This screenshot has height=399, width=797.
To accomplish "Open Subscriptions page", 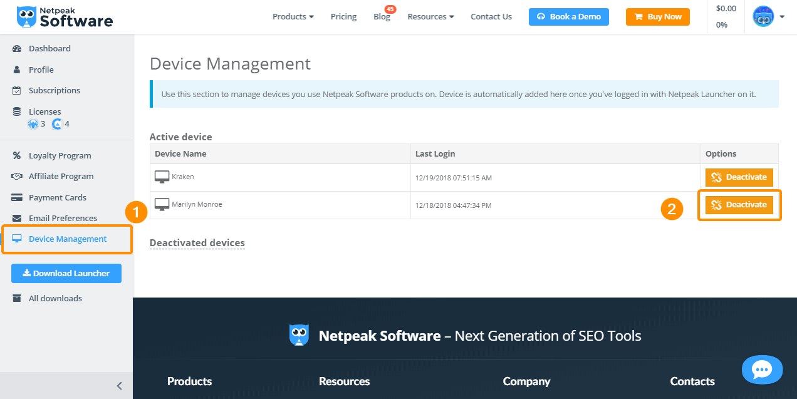I will (55, 91).
